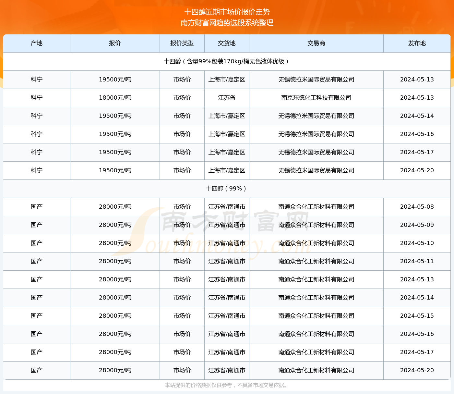454x394 pixels.
Task: Click 江苏省/南通市 in the row dated 2024-05-10
Action: tap(227, 243)
